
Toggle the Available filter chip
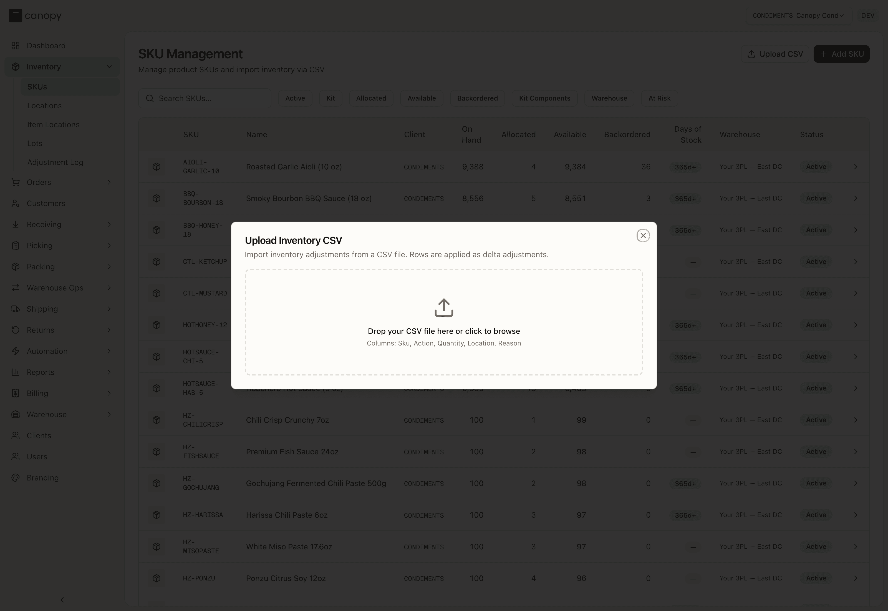pyautogui.click(x=422, y=98)
